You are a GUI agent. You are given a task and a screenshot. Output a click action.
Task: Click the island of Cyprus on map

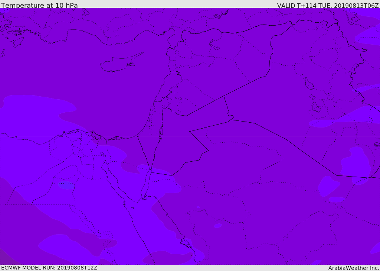coord(121,62)
